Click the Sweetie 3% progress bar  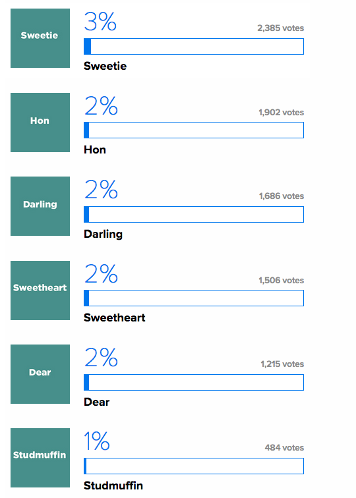pos(194,46)
